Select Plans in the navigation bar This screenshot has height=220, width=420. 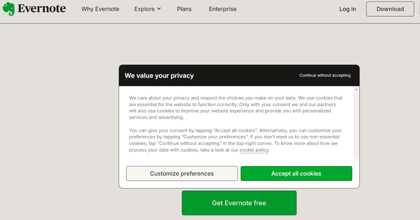[184, 9]
